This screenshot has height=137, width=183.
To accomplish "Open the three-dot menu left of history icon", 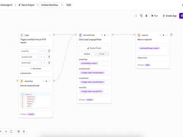I will click(x=136, y=16).
